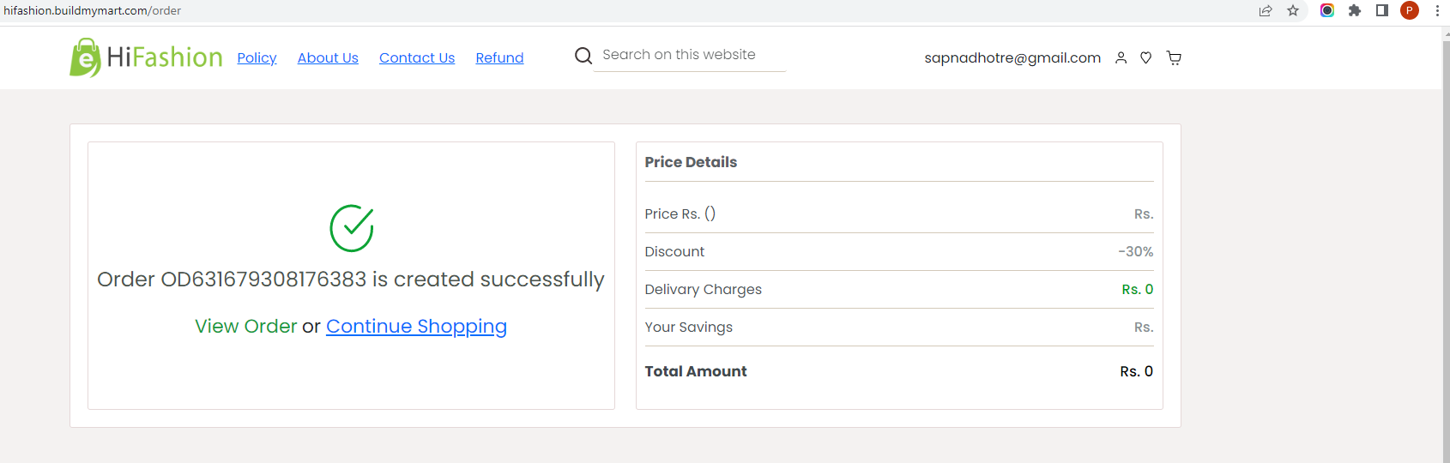Open the shopping cart icon
The image size is (1450, 463).
pyautogui.click(x=1174, y=58)
